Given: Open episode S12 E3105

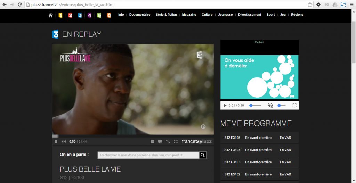Looking at the screenshot, I should click(x=259, y=138).
